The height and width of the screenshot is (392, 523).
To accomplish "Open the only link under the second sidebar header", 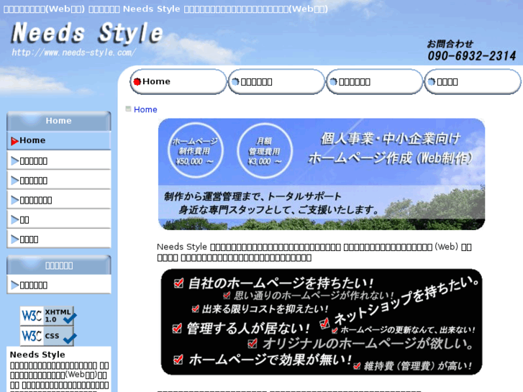I will coord(59,285).
